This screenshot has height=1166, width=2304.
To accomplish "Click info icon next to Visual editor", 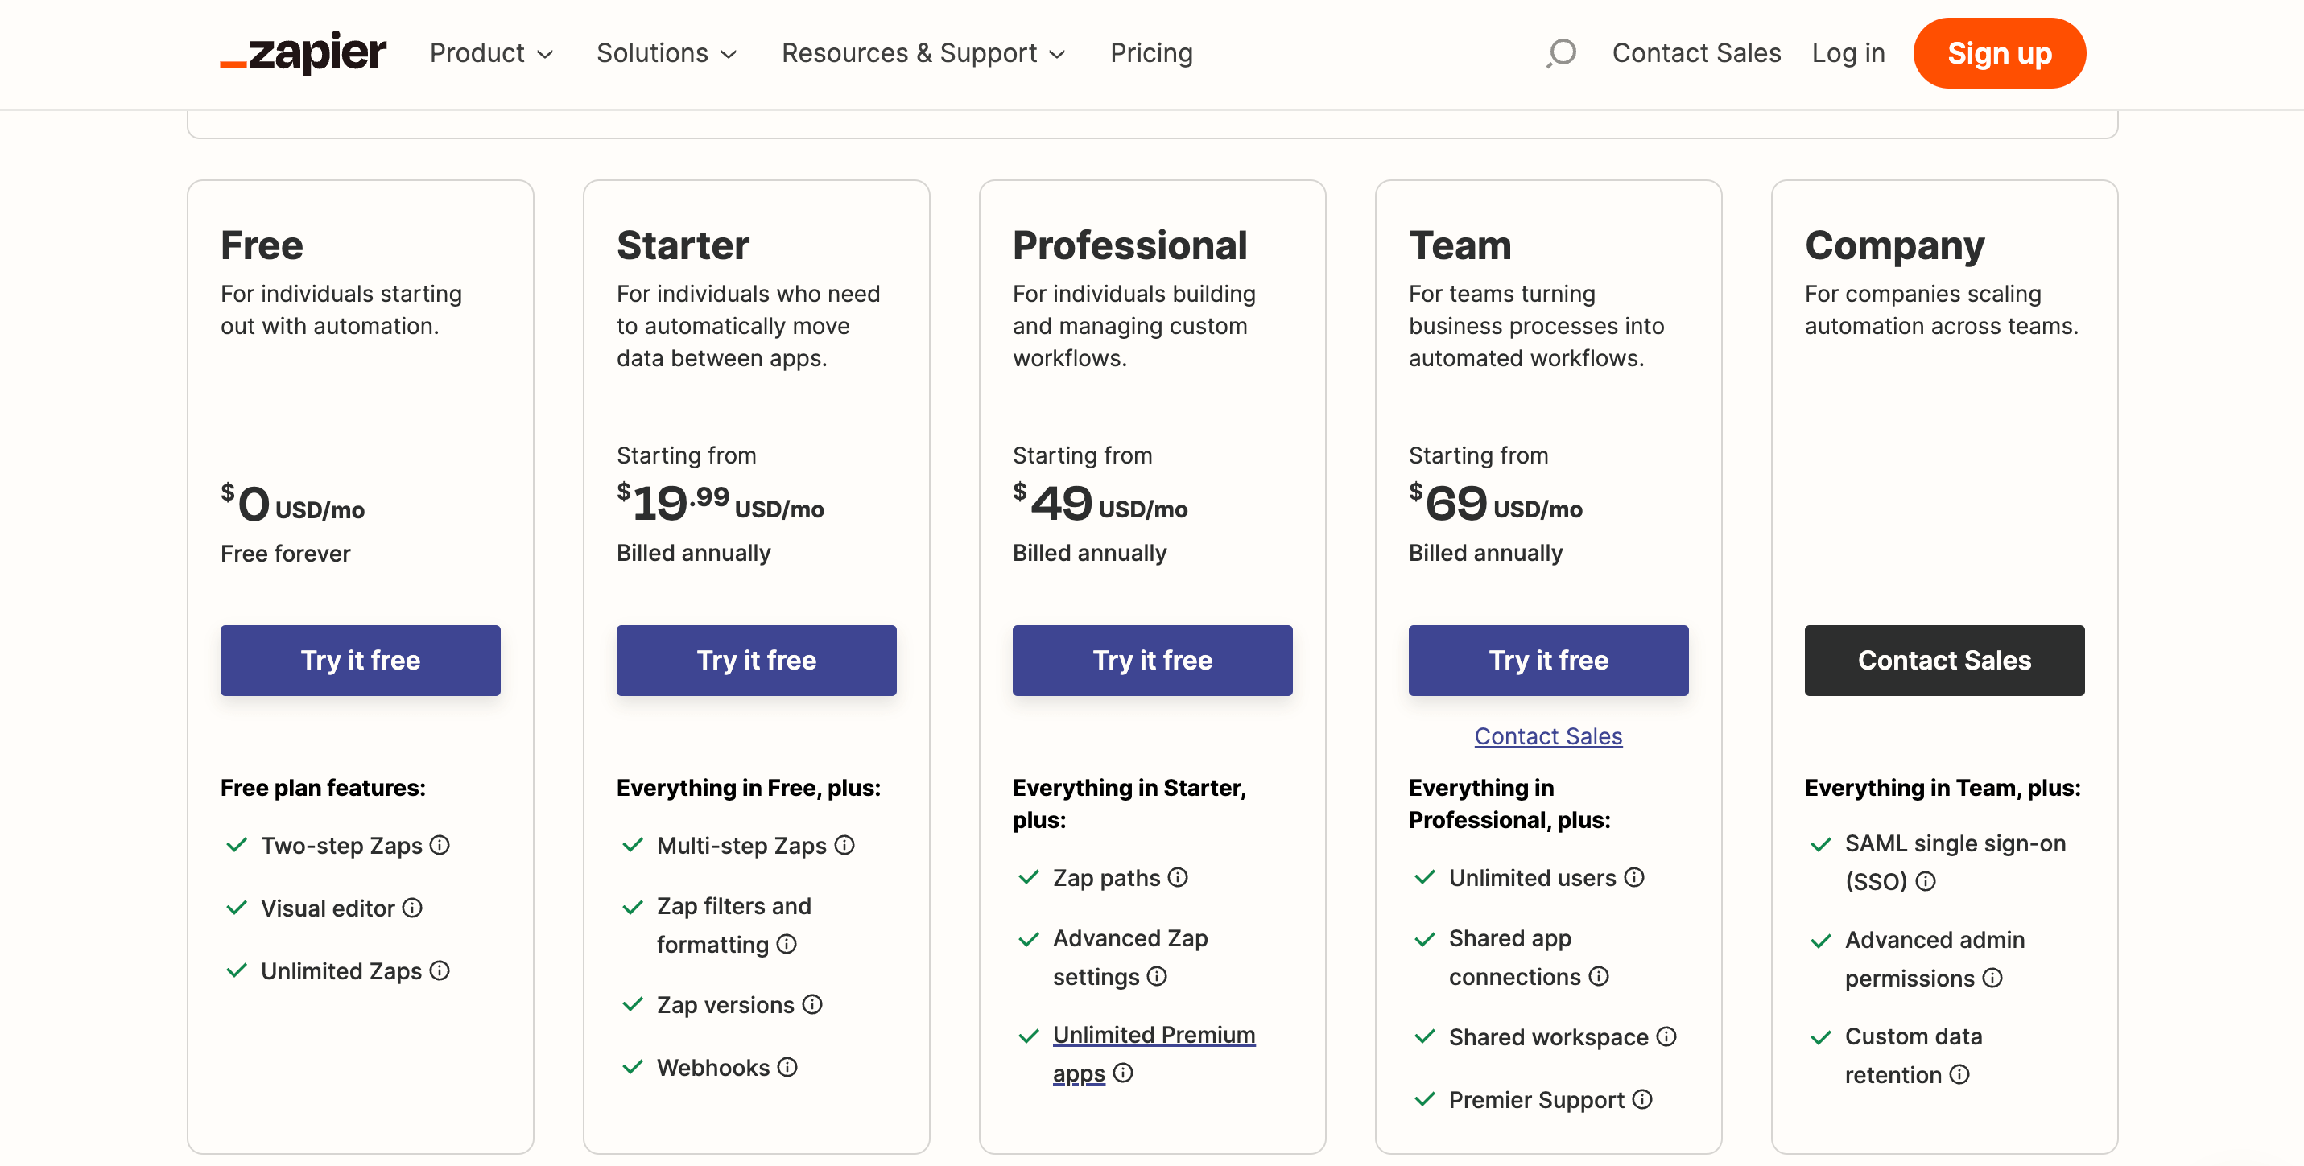I will (x=412, y=908).
